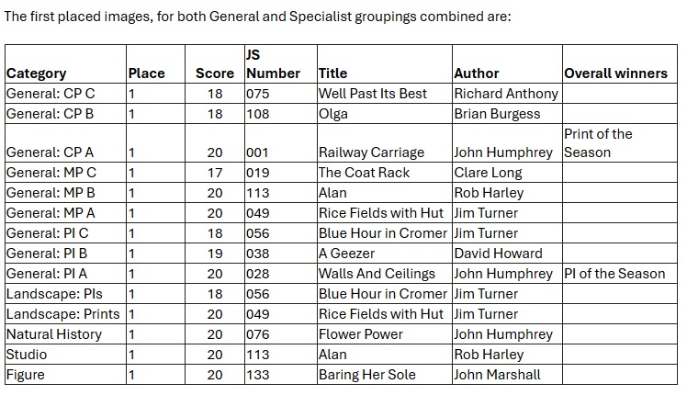Click the 'Overall winners' column header
Viewport: 687px width, 395px height.
click(616, 73)
